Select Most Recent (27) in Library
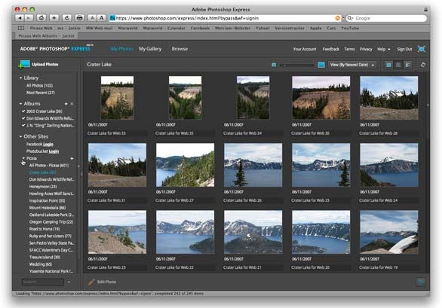442x308 pixels. point(40,93)
